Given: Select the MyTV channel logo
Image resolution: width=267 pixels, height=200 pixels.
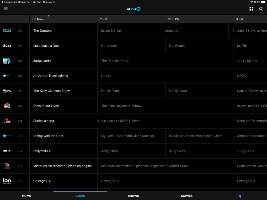Looking at the screenshot, I should tap(7, 61).
